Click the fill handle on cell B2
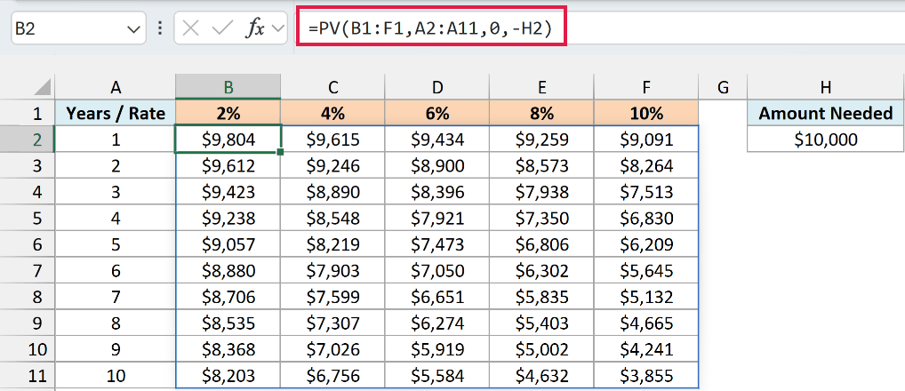Screen dimensions: 905x391 click(x=281, y=152)
